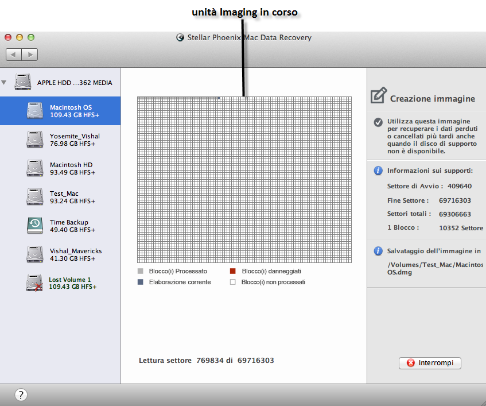Select the Time Backup 49.40 GB label
Image resolution: width=486 pixels, height=406 pixels.
72,226
